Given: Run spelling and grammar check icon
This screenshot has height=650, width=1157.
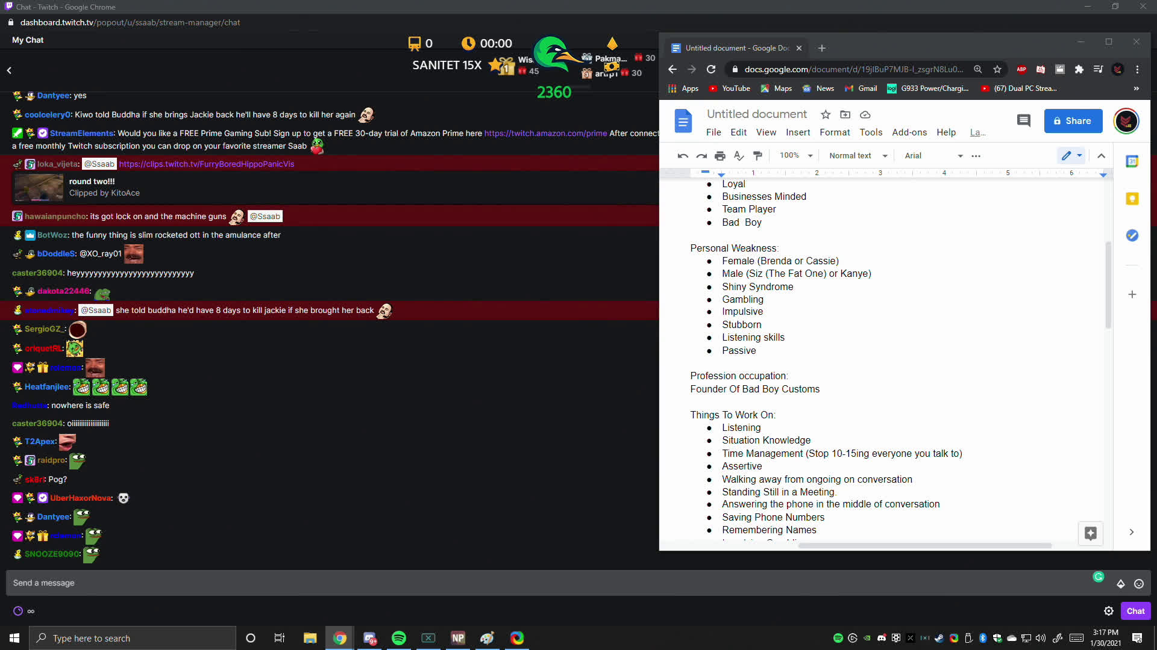Looking at the screenshot, I should pyautogui.click(x=738, y=155).
